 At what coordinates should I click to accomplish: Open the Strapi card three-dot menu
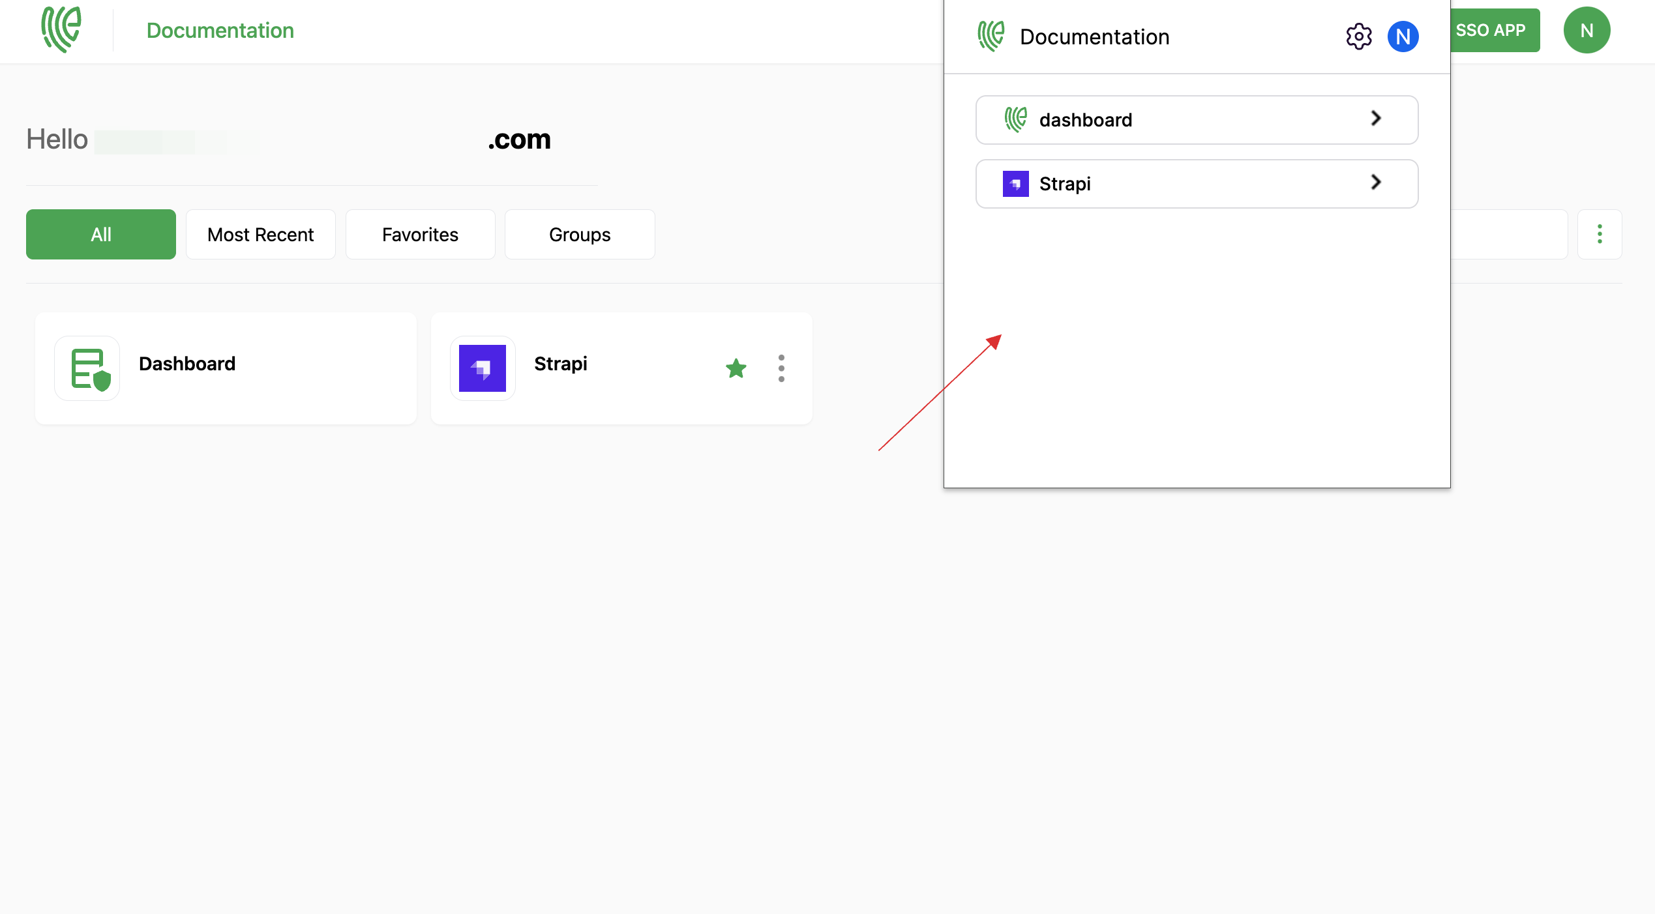coord(781,368)
